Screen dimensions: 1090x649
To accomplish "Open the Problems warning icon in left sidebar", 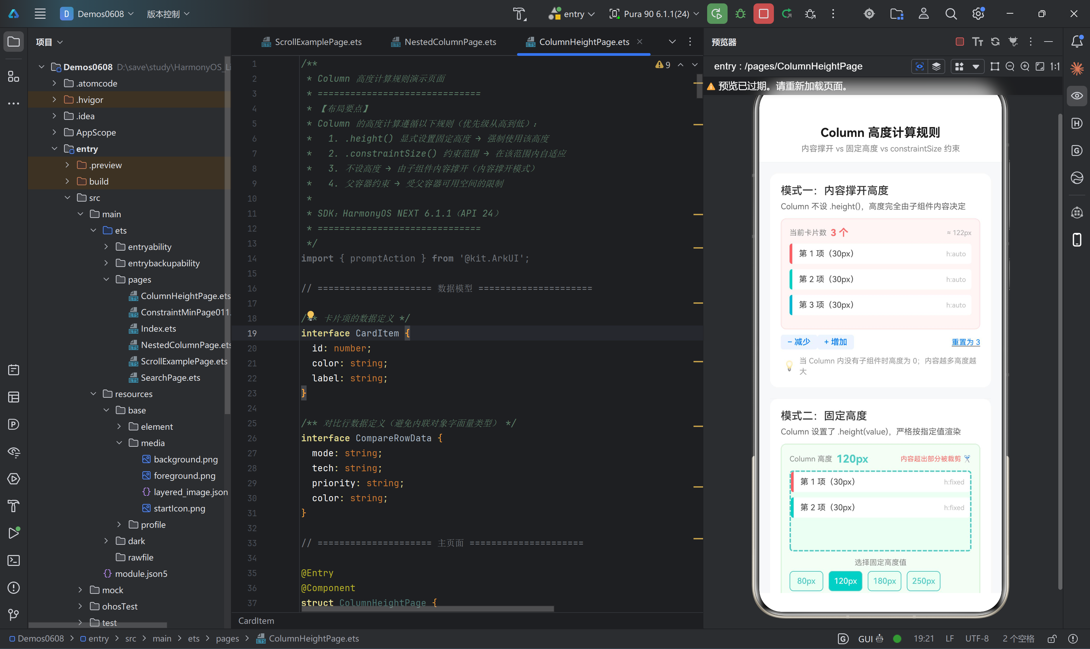I will click(x=14, y=587).
